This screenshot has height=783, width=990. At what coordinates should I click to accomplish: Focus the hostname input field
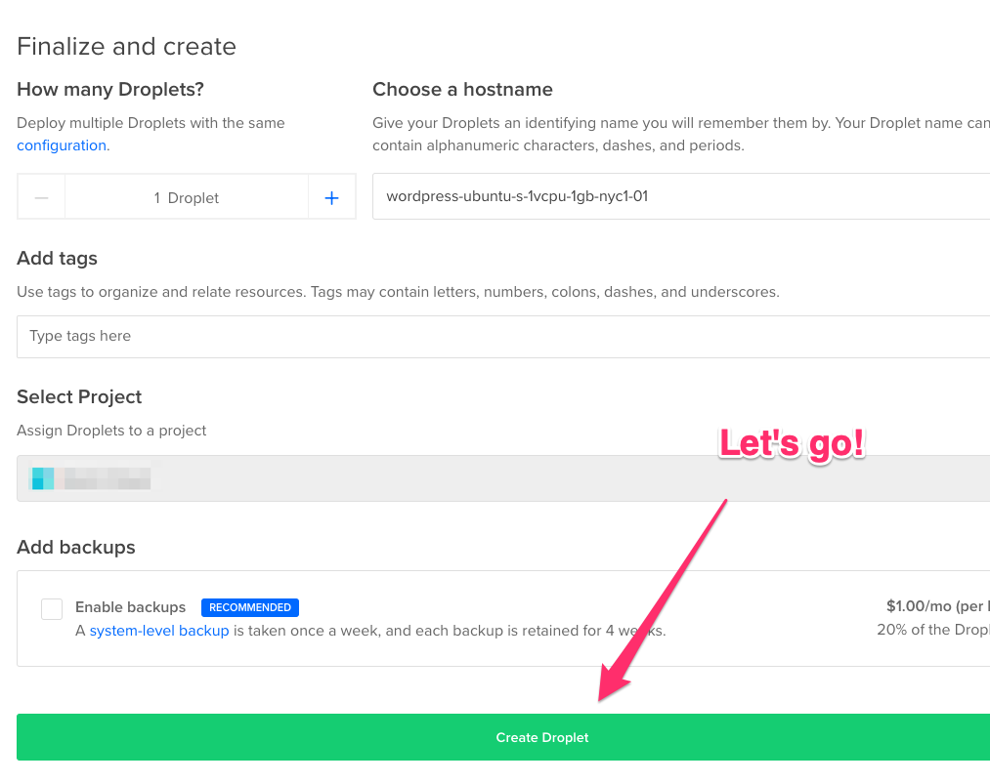coord(681,196)
